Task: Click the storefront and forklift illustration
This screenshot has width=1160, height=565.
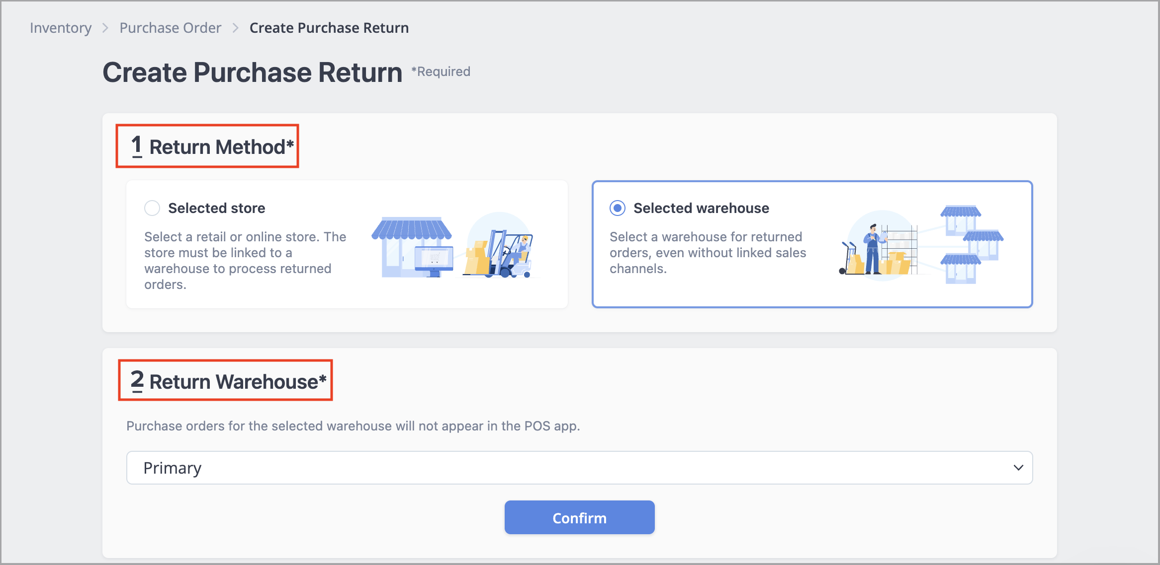Action: 455,245
